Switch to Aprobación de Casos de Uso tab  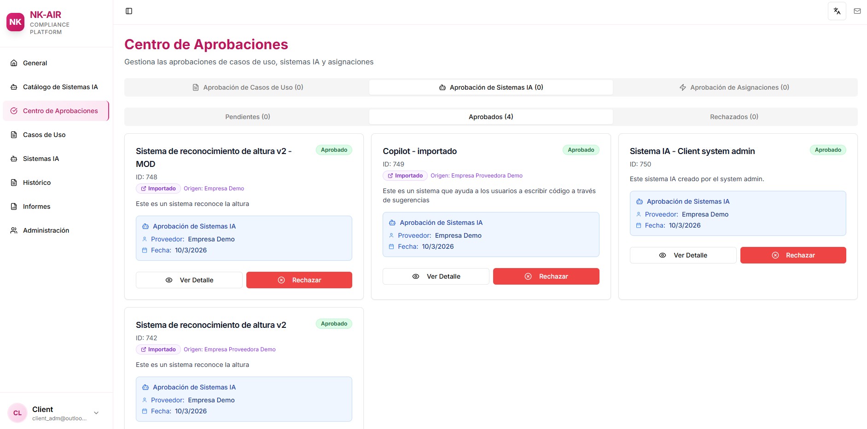(x=247, y=87)
